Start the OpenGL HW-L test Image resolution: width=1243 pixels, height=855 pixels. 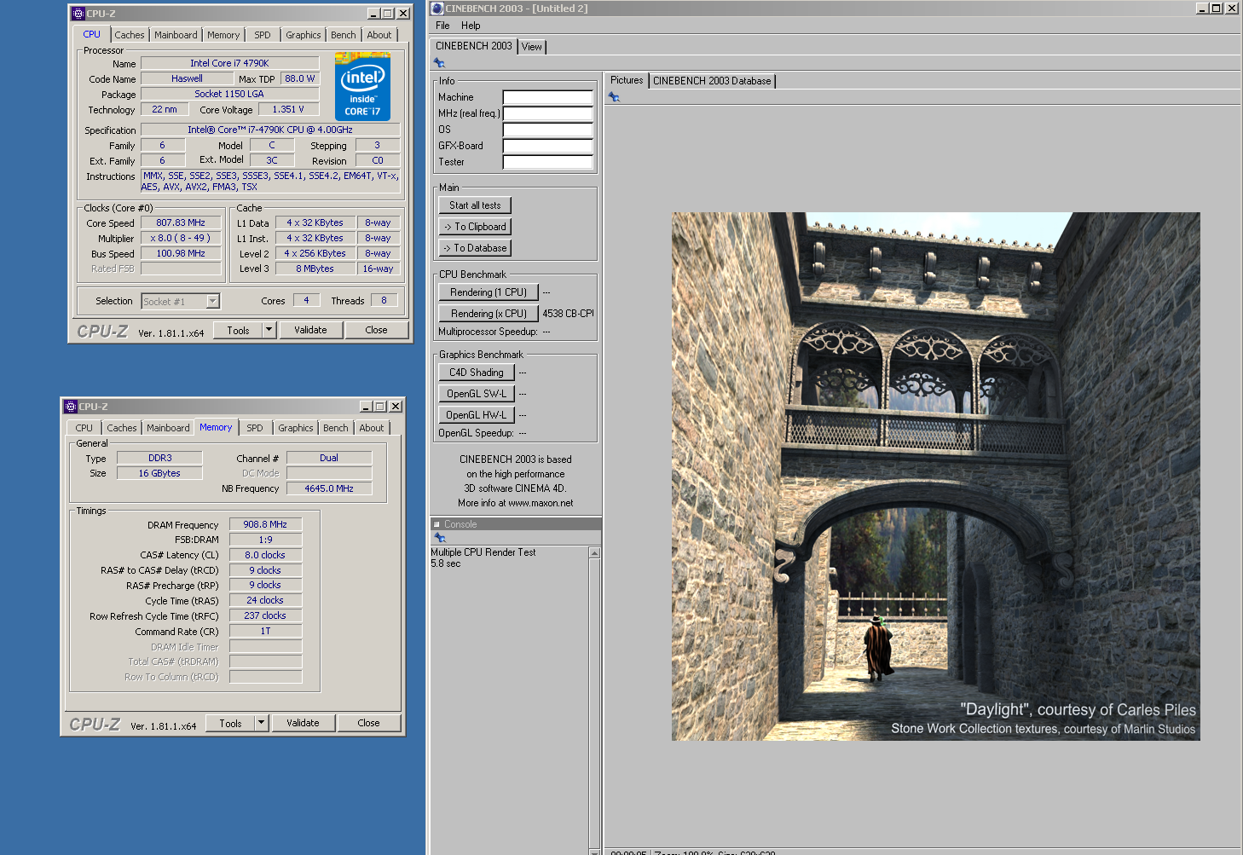coord(477,415)
